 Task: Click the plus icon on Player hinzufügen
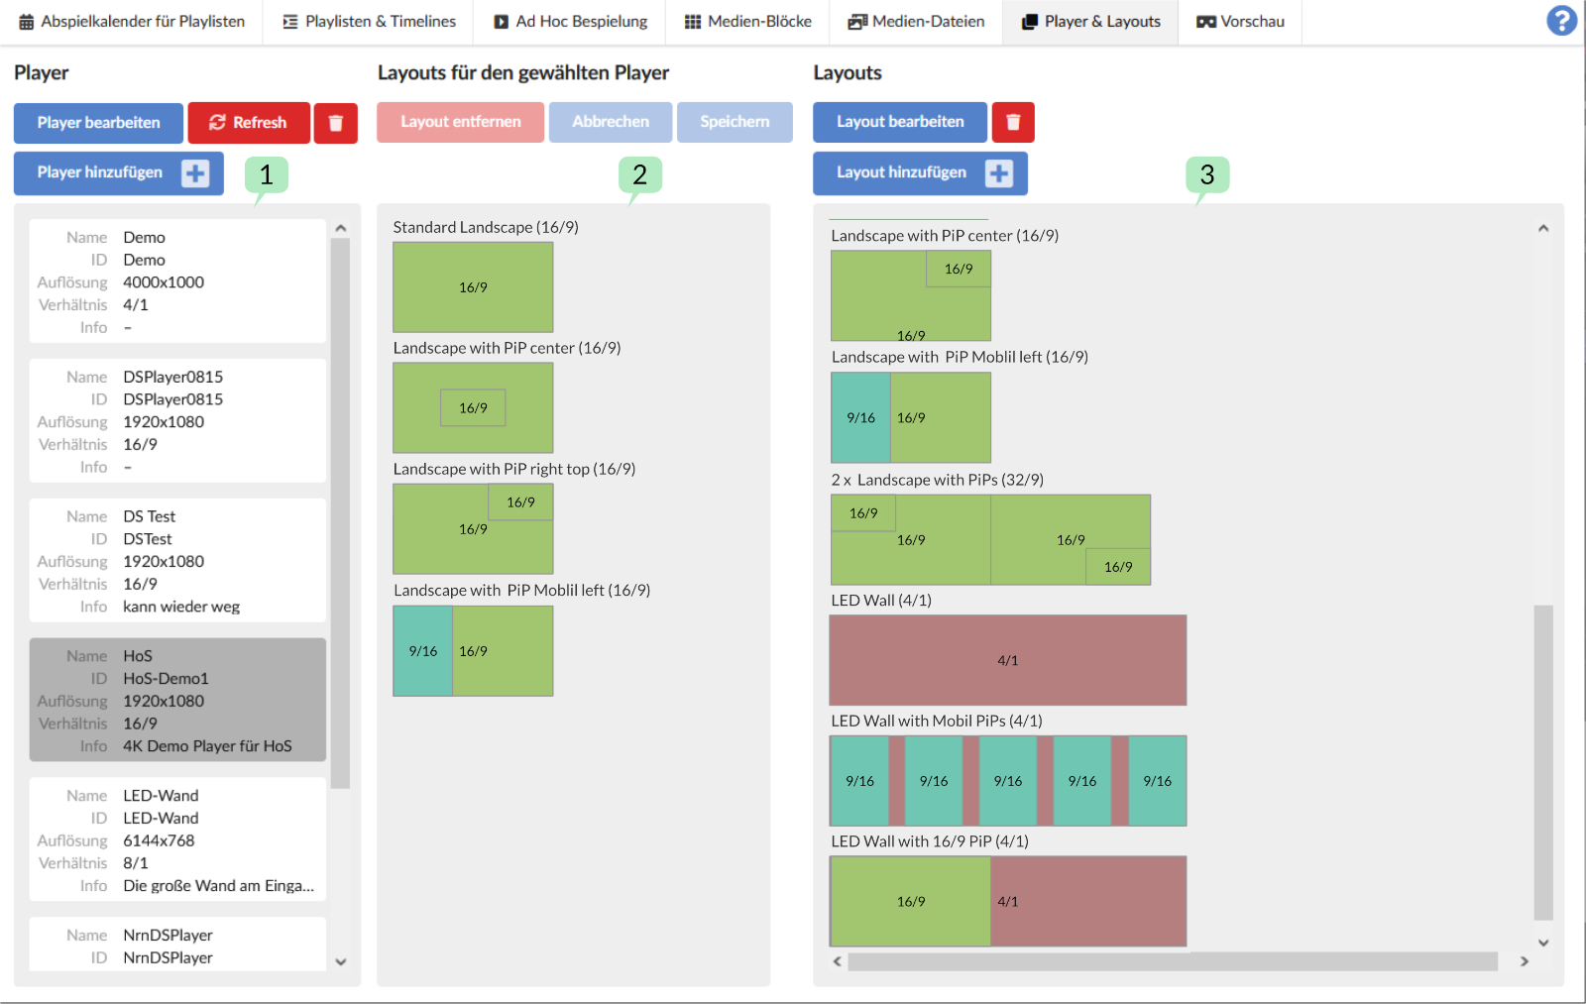(195, 173)
